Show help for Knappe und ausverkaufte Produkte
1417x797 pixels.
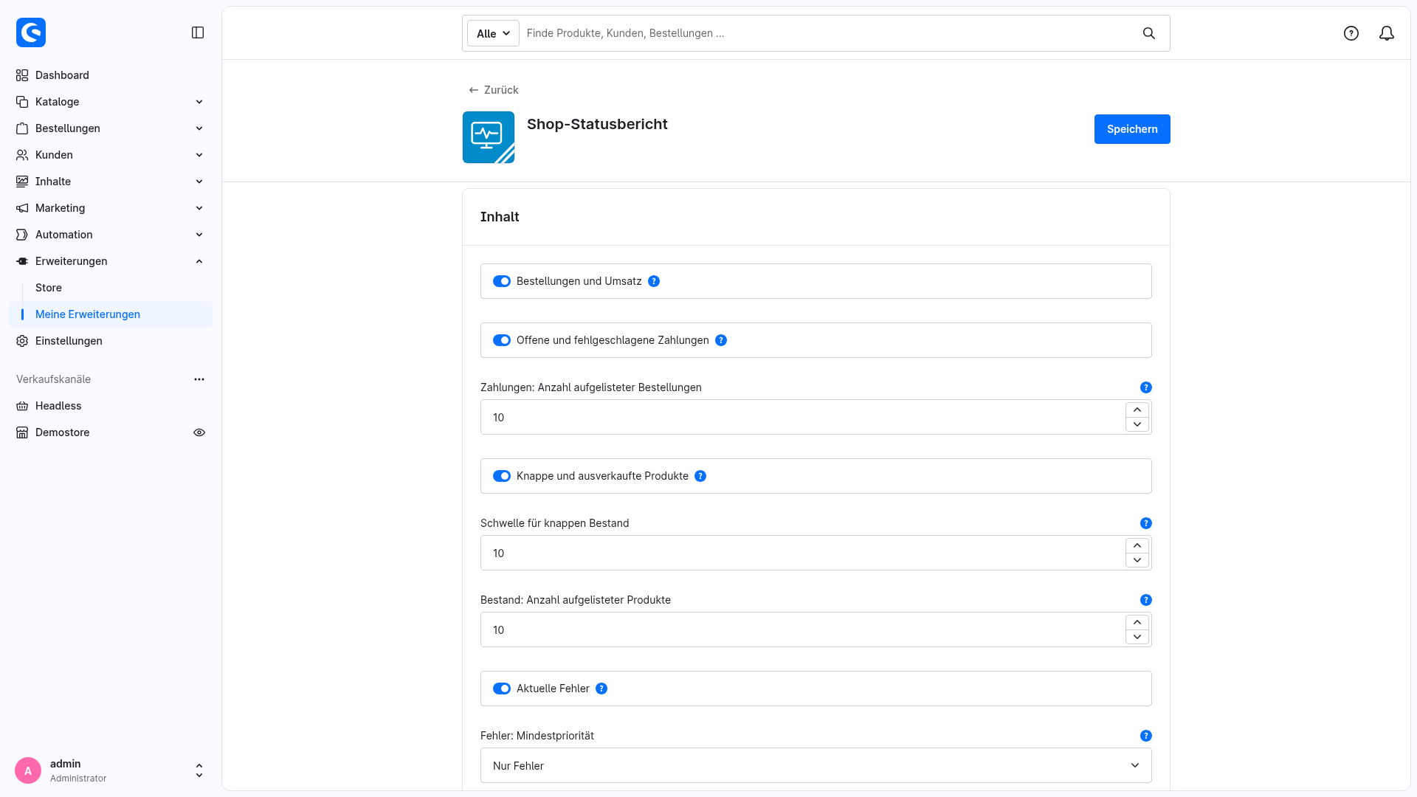[x=700, y=476]
